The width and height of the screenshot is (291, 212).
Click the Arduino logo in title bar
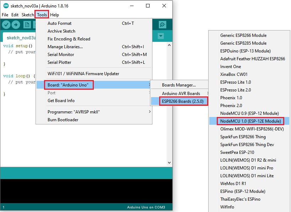pos(6,6)
